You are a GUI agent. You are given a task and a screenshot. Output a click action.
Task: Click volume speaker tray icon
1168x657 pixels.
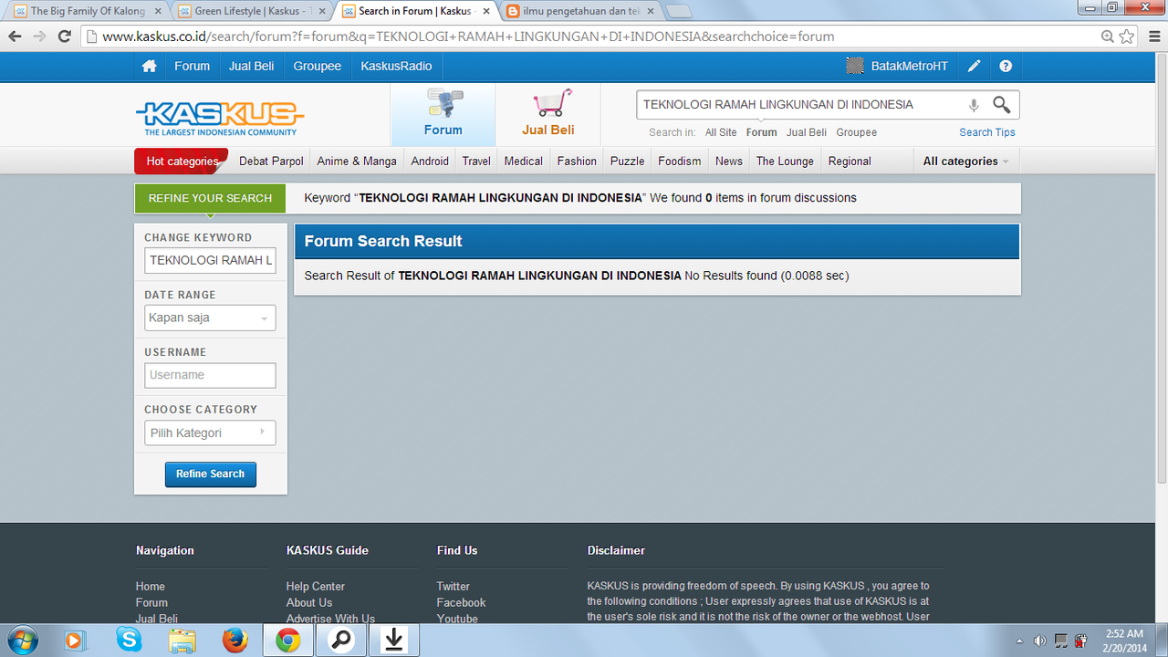1039,641
